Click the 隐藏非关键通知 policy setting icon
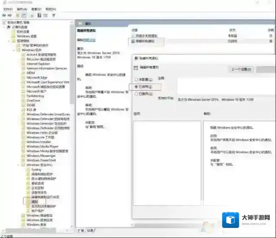The height and width of the screenshot is (238, 276). pyautogui.click(x=133, y=36)
